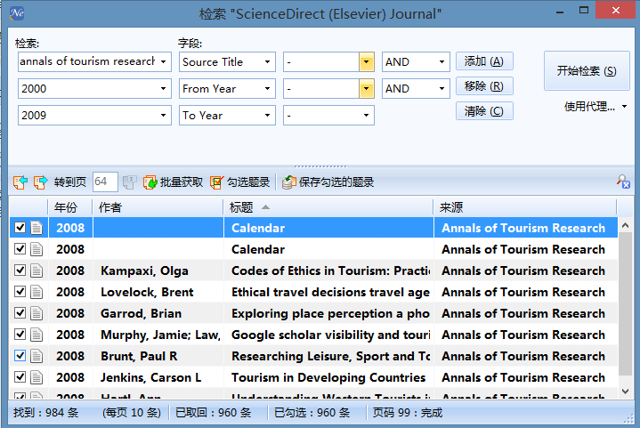Open match dropdown beside To Year
This screenshot has width=640, height=428.
pyautogui.click(x=366, y=116)
